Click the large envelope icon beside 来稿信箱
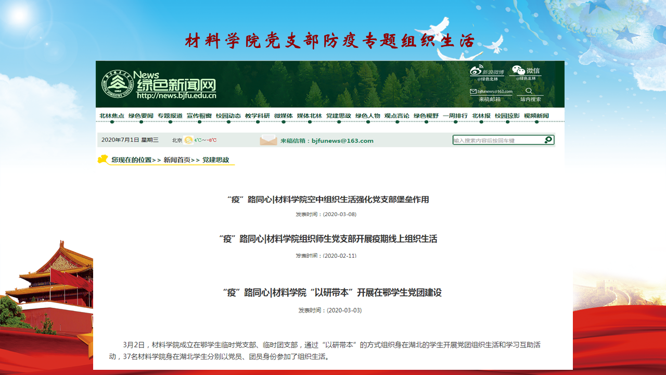Image resolution: width=666 pixels, height=375 pixels. pos(268,140)
